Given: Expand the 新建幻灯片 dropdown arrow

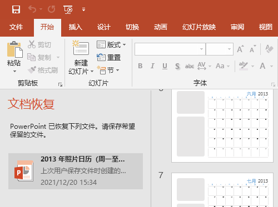Looking at the screenshot, I should 92,71.
